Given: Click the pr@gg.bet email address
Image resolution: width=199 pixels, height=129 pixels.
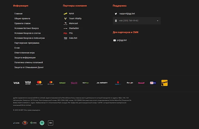Looking at the screenshot, I should (122, 40).
